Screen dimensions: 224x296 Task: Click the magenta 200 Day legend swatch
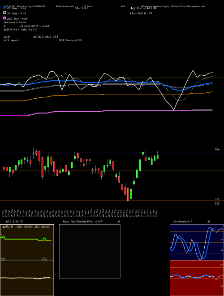(4, 18)
